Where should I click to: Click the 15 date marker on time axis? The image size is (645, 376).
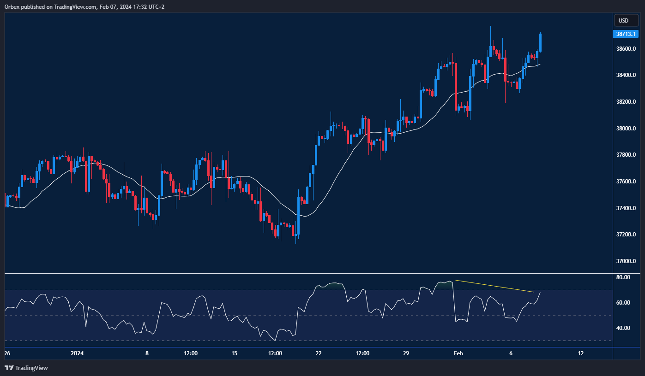[234, 353]
